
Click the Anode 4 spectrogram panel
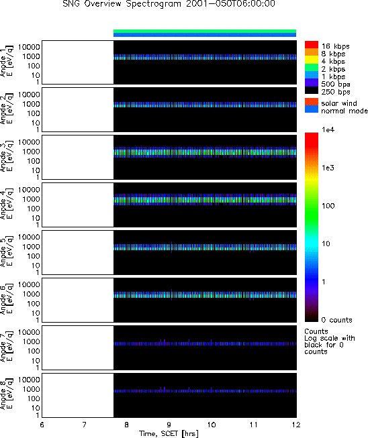169,205
